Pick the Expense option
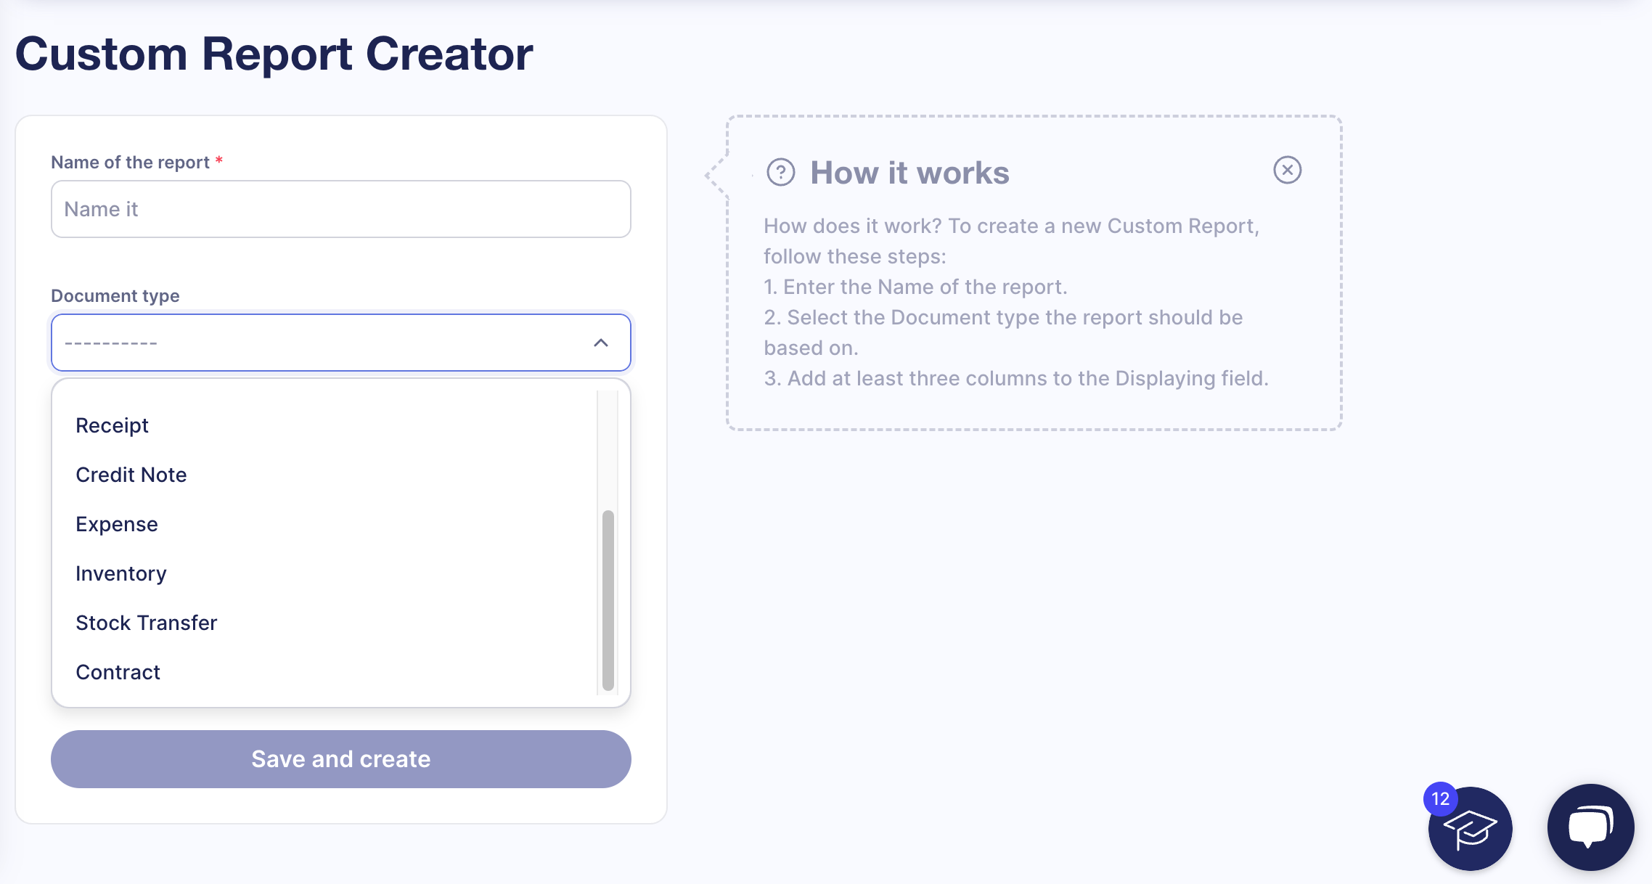 tap(116, 524)
